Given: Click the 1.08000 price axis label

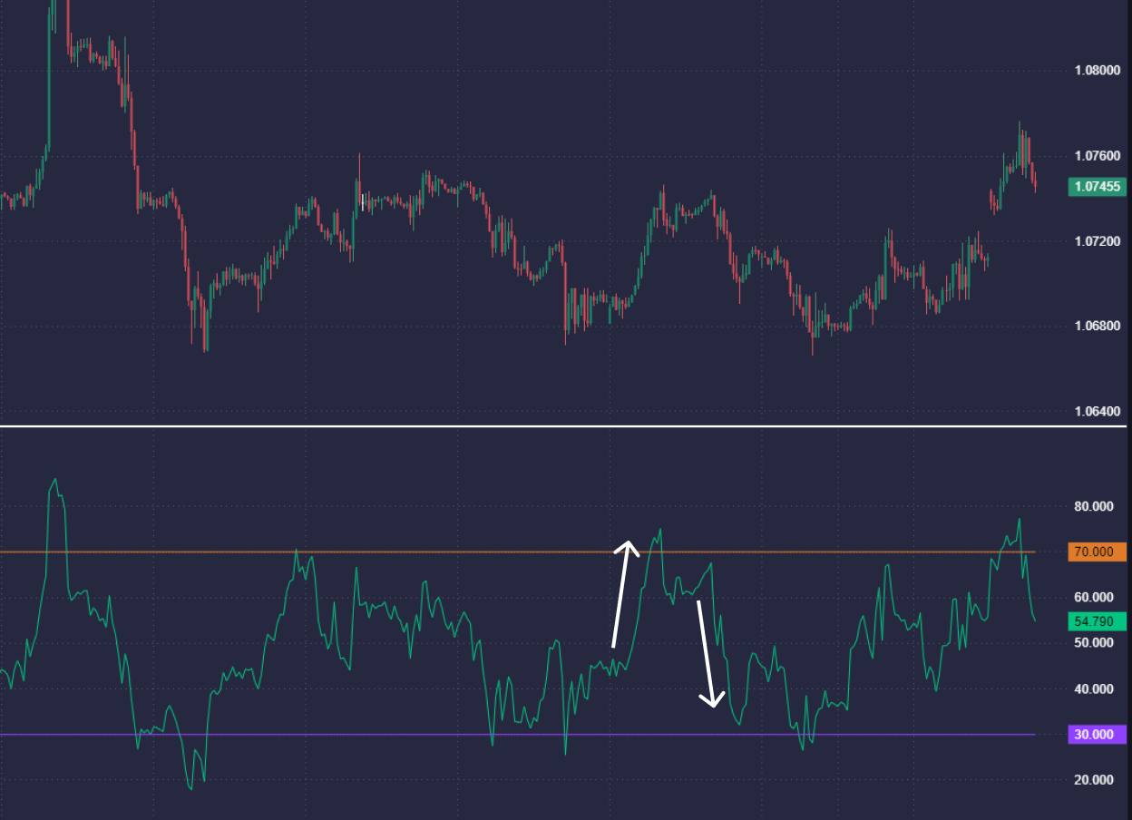Looking at the screenshot, I should [1096, 71].
